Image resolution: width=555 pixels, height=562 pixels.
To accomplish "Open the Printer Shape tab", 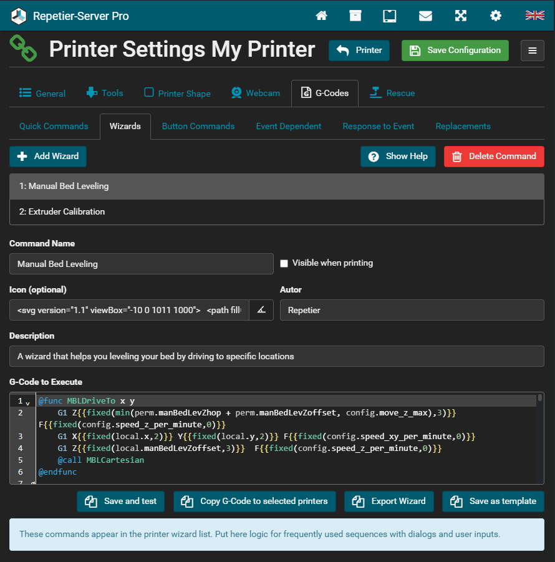I will (x=177, y=94).
